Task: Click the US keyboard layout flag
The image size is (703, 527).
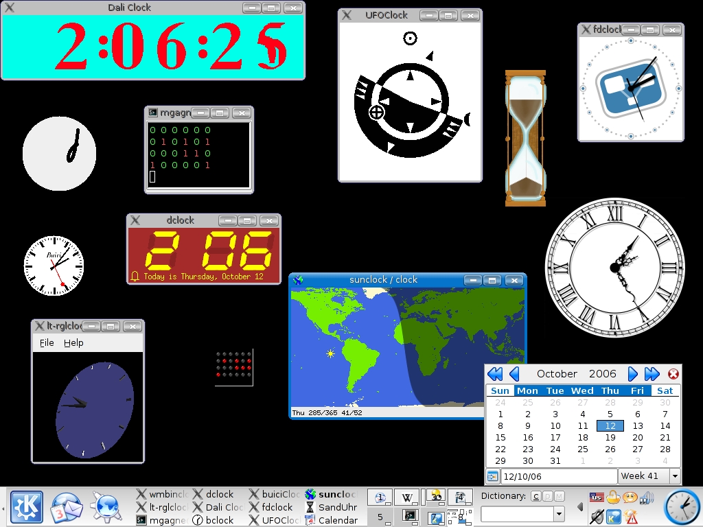Action: tap(597, 497)
